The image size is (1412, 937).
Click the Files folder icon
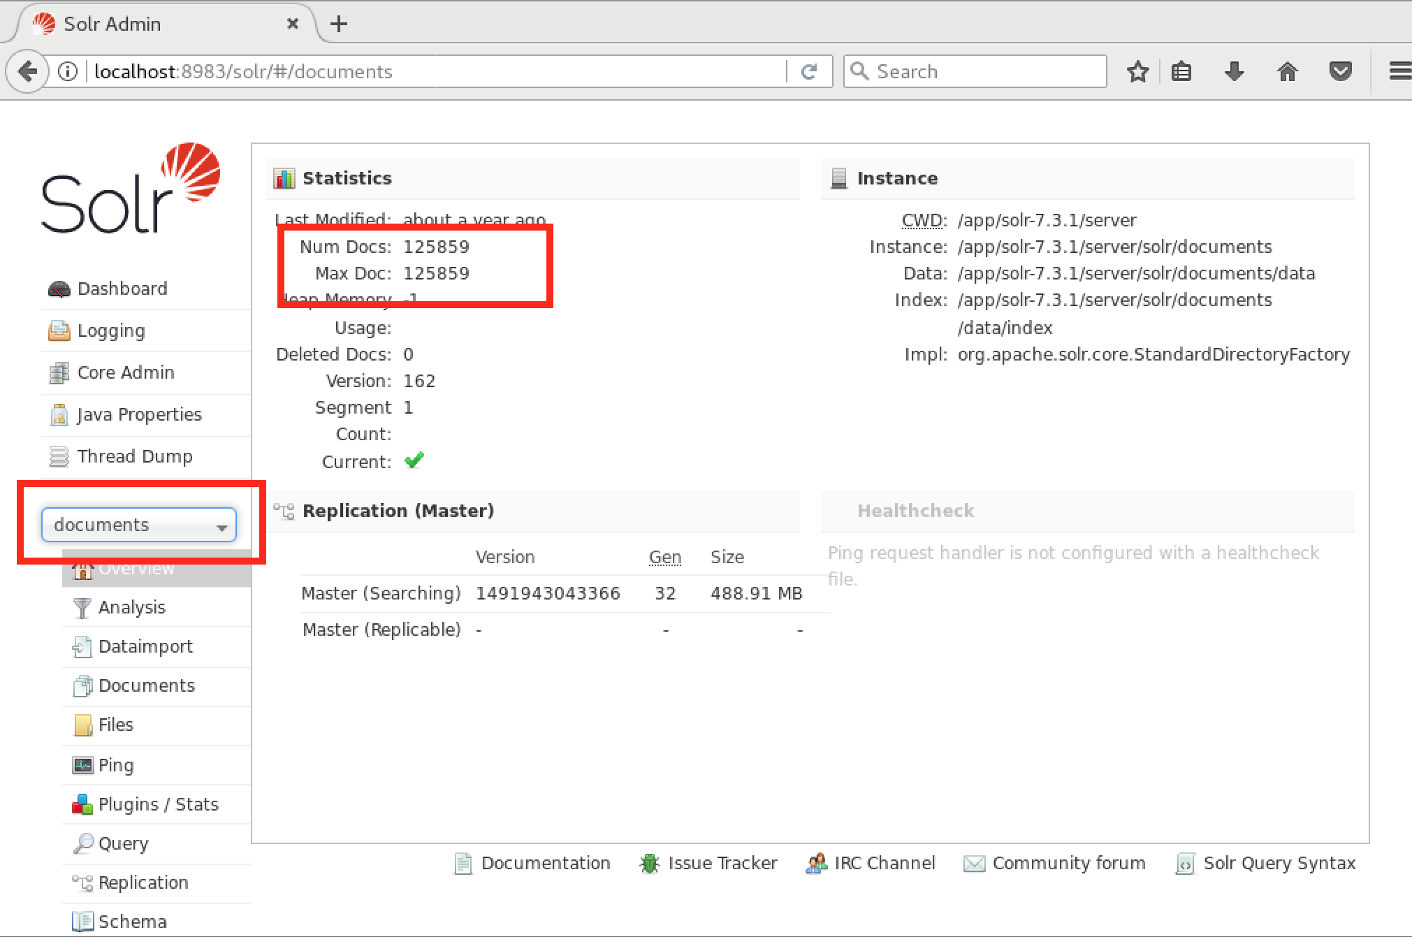[x=82, y=725]
